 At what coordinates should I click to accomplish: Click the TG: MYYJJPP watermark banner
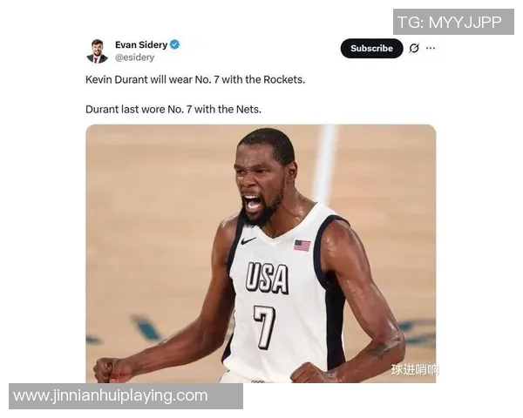(453, 22)
